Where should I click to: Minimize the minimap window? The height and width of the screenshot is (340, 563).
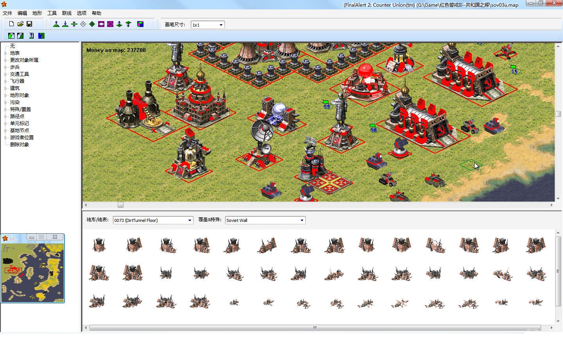(32, 237)
